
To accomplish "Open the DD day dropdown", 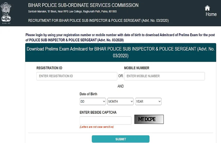I will [93, 102].
